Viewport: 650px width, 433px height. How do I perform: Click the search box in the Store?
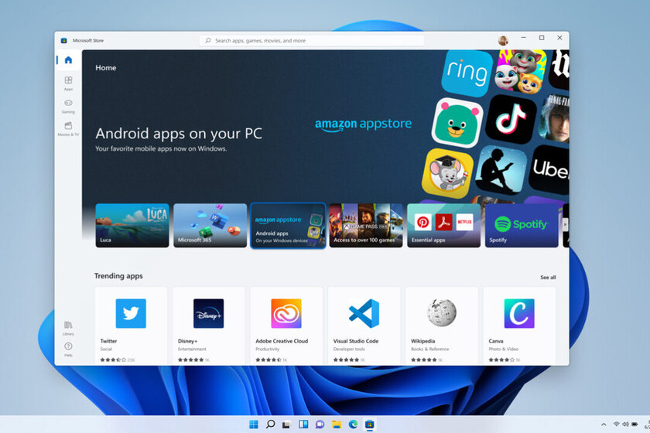click(x=312, y=41)
